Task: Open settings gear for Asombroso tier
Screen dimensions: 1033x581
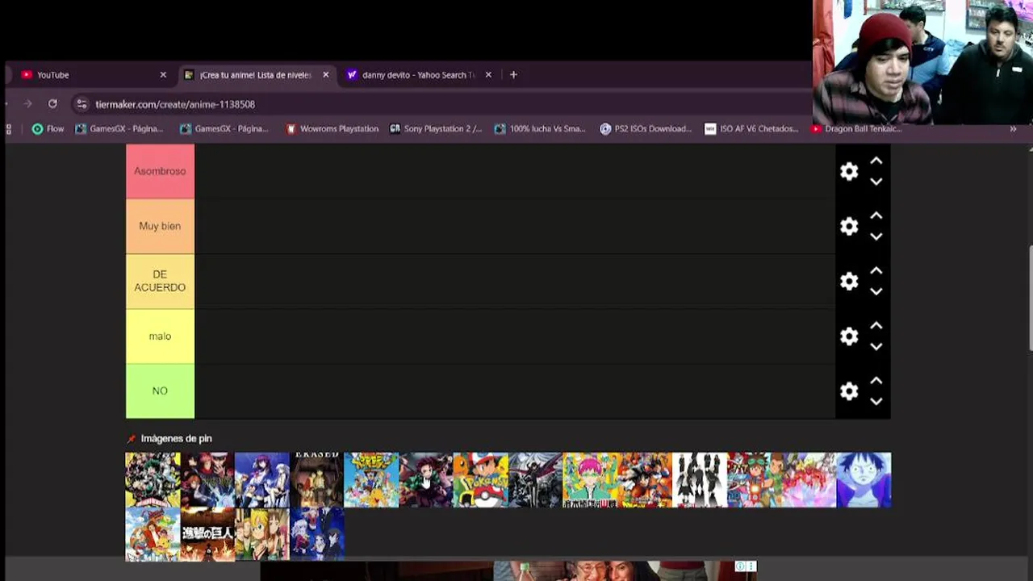Action: coord(849,171)
